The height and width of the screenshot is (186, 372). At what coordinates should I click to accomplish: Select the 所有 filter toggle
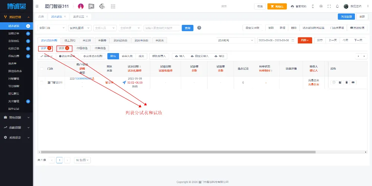point(113,56)
